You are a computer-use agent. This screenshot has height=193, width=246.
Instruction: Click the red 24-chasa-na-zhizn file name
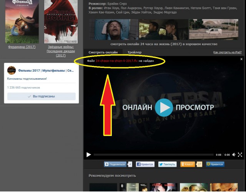click(116, 61)
